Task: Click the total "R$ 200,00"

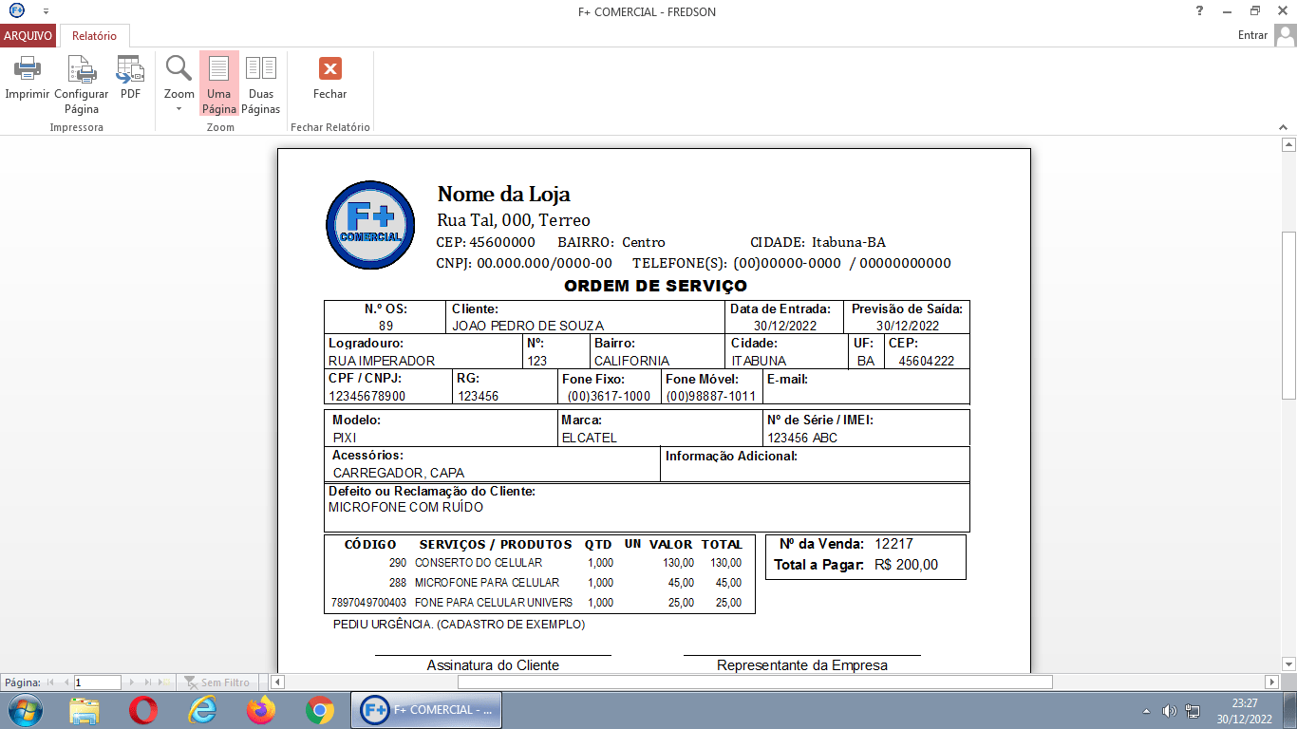Action: point(906,565)
